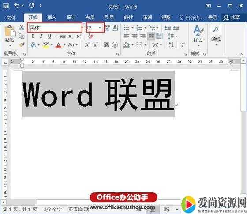Clear all formatting with the eraser icon

[91, 36]
